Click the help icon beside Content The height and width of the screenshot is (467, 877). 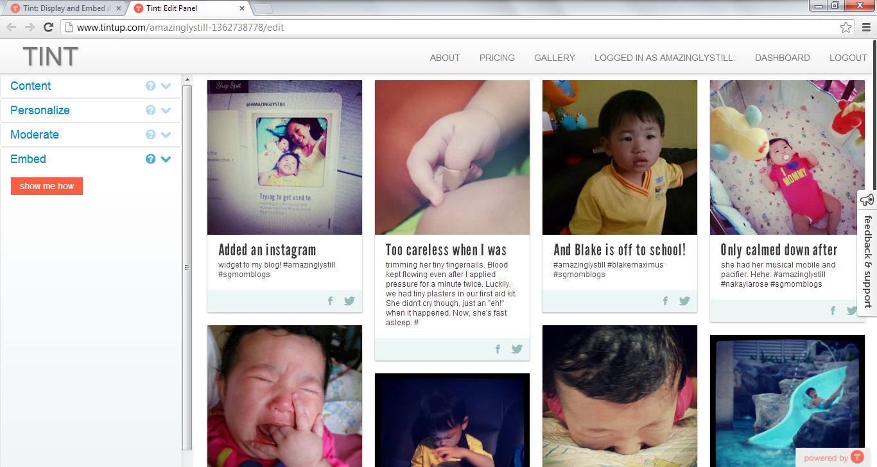151,86
